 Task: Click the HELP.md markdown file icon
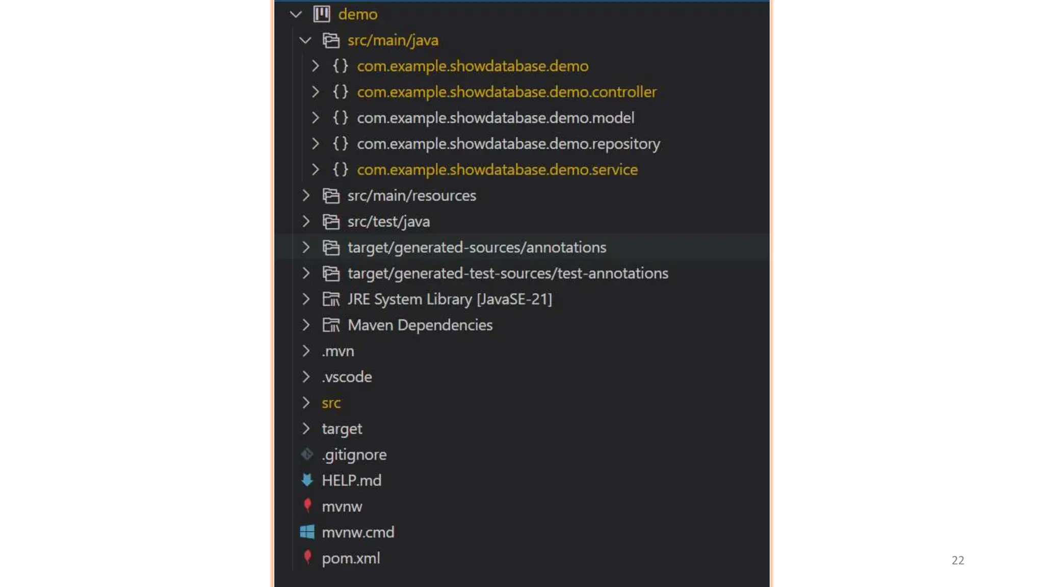pyautogui.click(x=307, y=480)
